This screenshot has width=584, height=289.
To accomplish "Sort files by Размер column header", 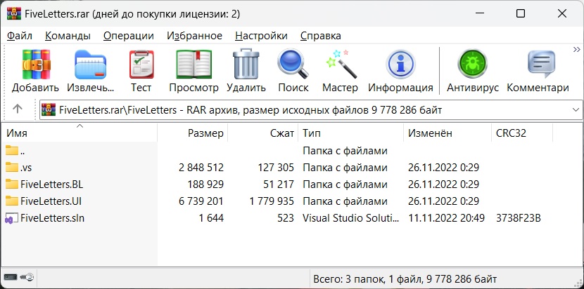I will click(205, 133).
